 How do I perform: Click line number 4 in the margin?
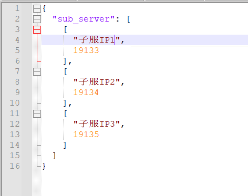tap(17, 40)
